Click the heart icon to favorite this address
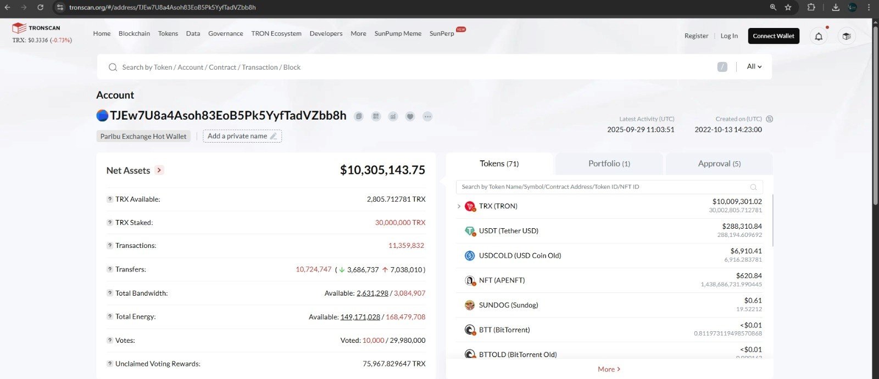879x379 pixels. pyautogui.click(x=410, y=116)
